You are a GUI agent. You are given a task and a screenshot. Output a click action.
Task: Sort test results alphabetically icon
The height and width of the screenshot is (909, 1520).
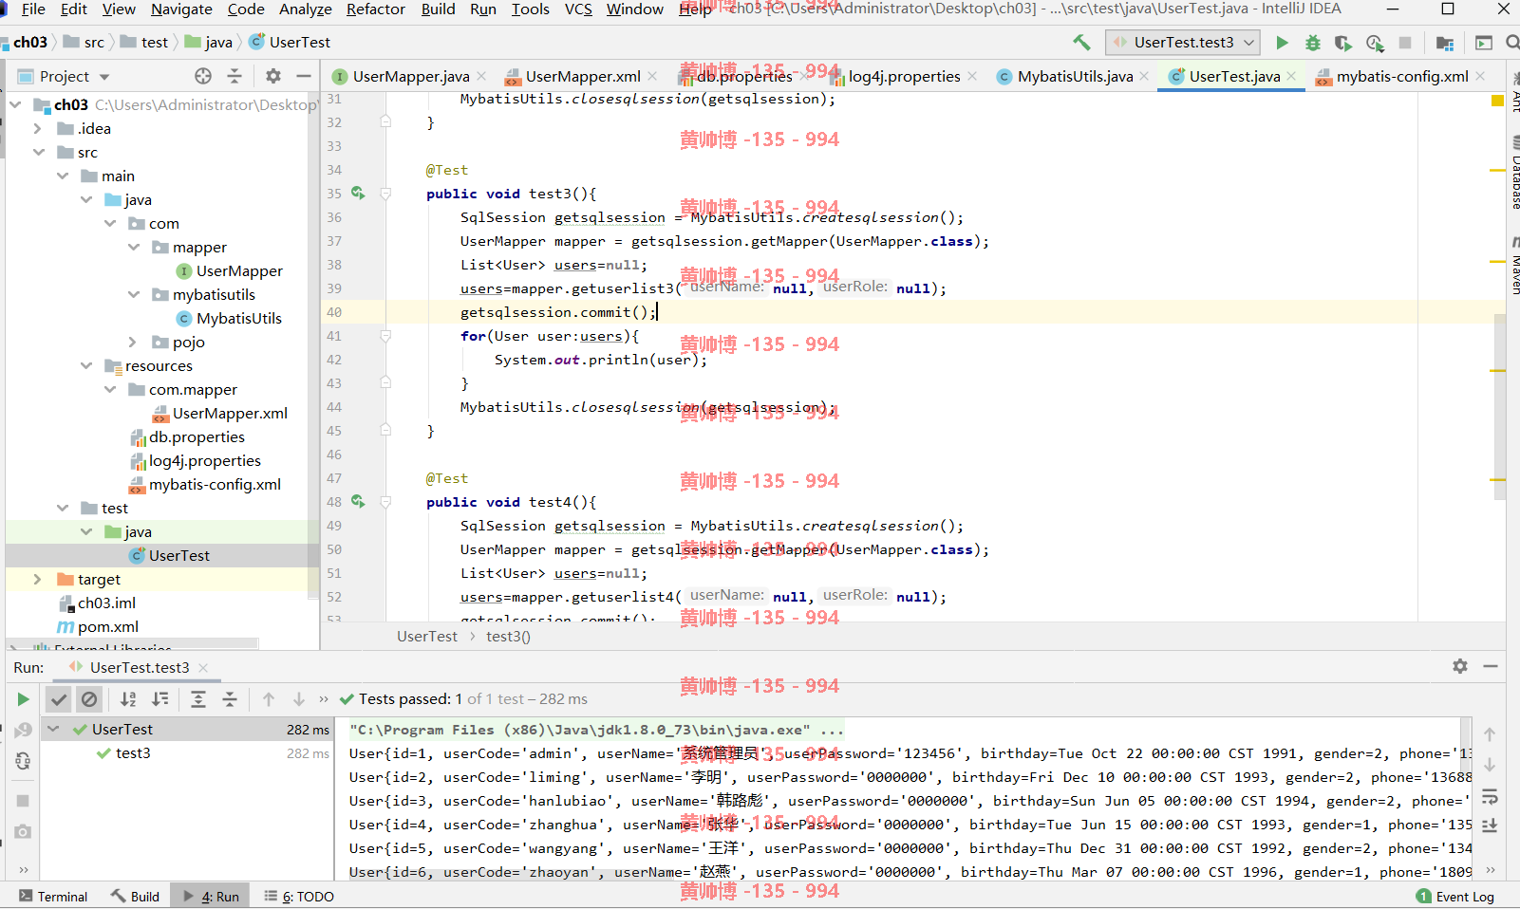tap(128, 699)
